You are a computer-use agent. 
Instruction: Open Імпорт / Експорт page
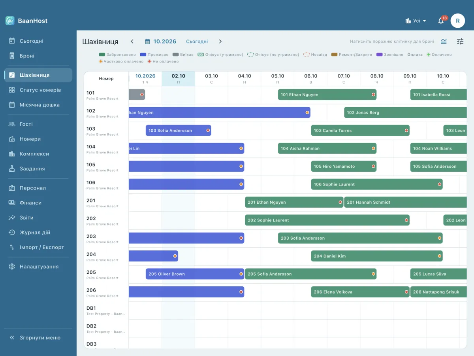pos(38,247)
